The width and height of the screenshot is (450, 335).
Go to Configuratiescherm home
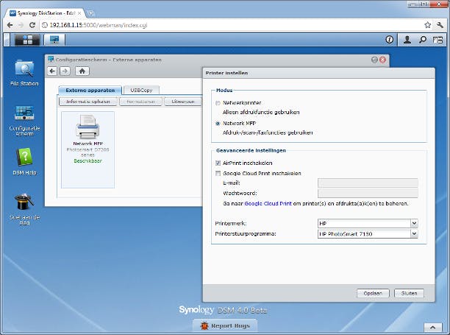click(x=82, y=71)
